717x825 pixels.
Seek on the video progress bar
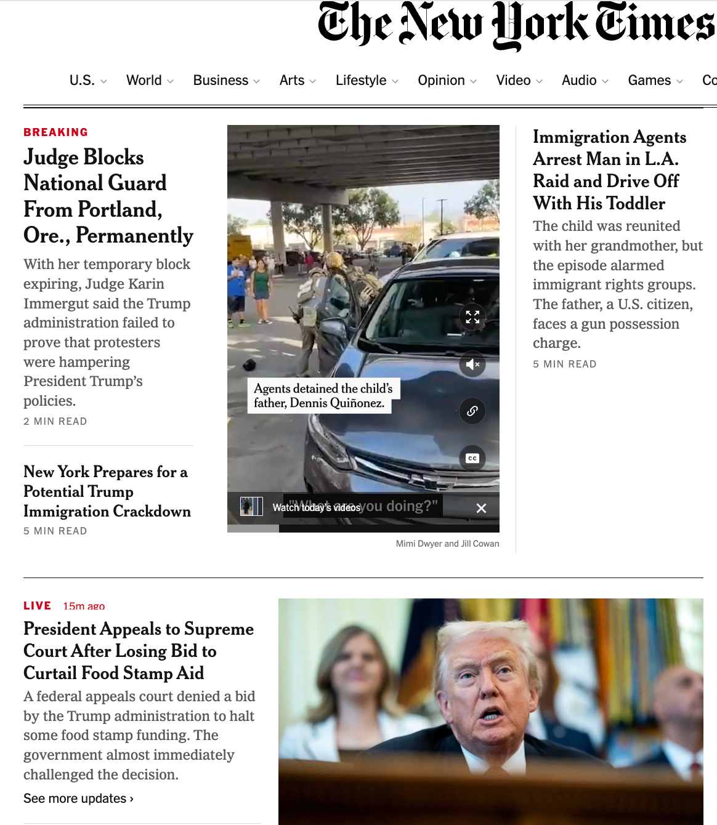(363, 528)
